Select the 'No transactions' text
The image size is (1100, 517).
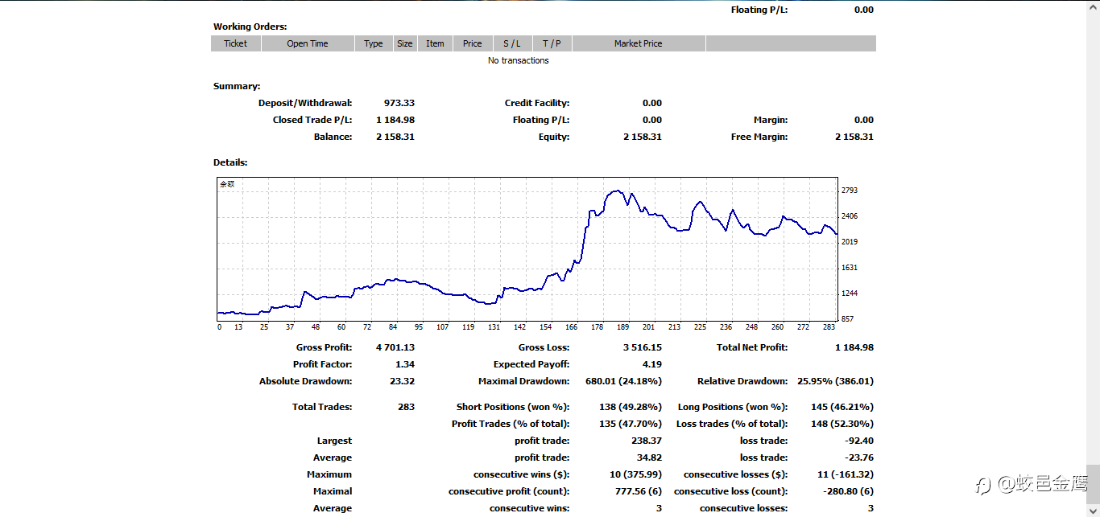coord(519,60)
